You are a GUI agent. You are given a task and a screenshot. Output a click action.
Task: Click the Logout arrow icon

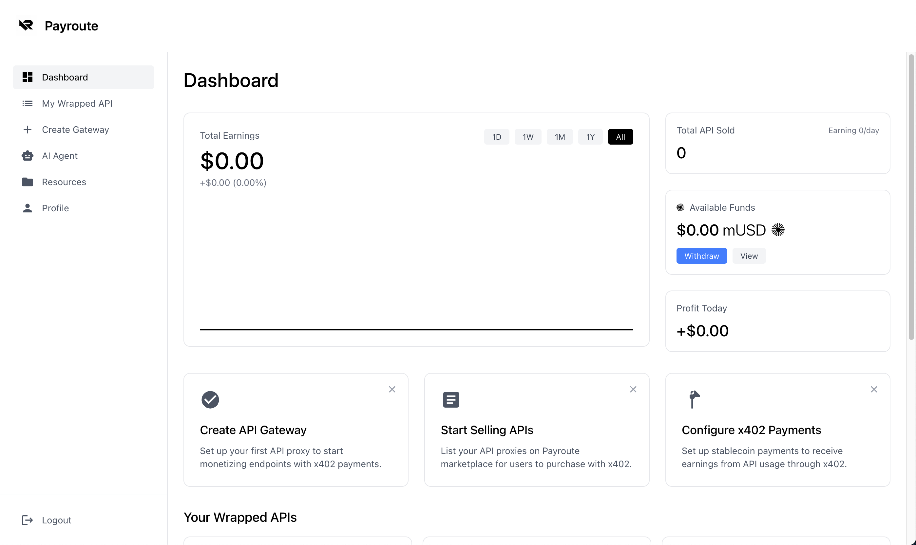[x=28, y=520]
